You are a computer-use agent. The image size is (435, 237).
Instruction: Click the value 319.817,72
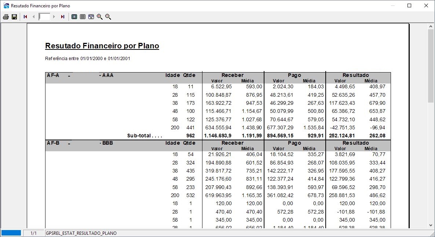pos(218,171)
